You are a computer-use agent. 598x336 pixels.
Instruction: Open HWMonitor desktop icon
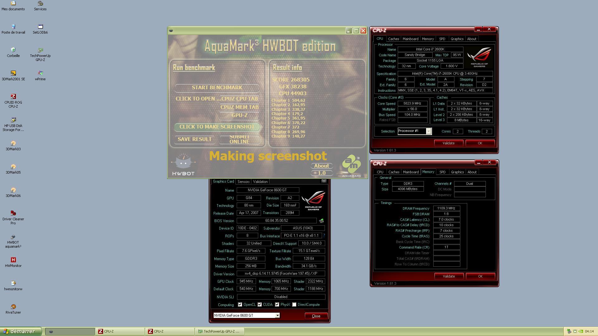coord(13,263)
